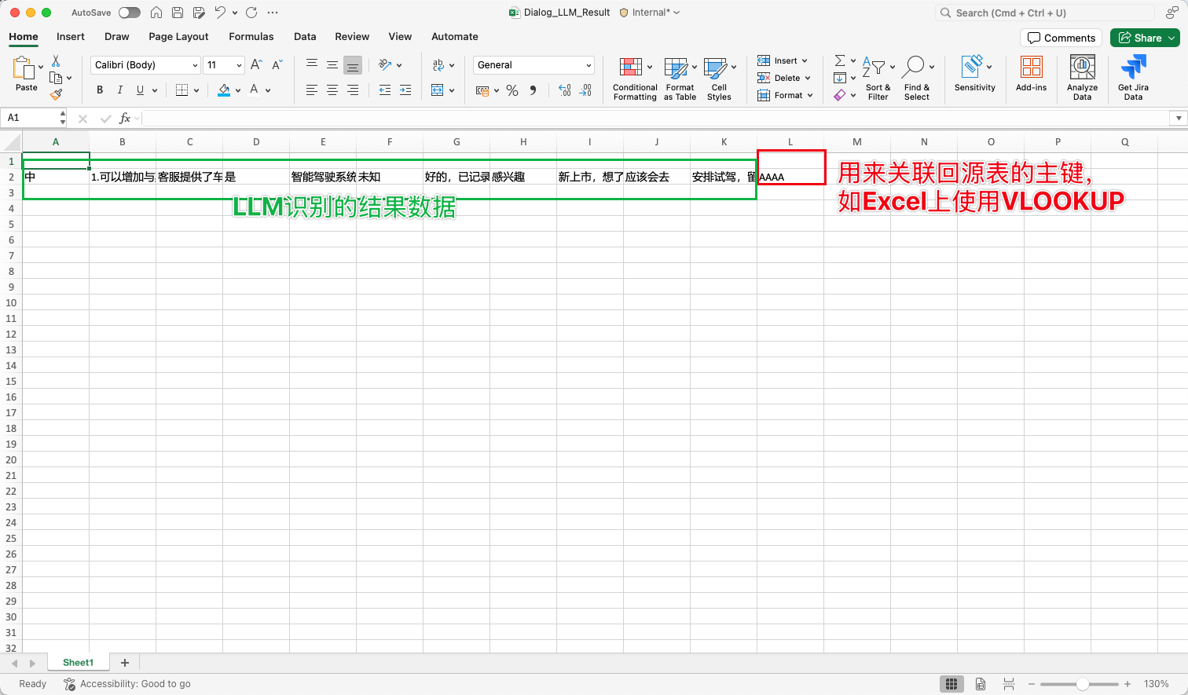Click the Percent Style icon
Screen dimensions: 1188x695
pyautogui.click(x=512, y=90)
